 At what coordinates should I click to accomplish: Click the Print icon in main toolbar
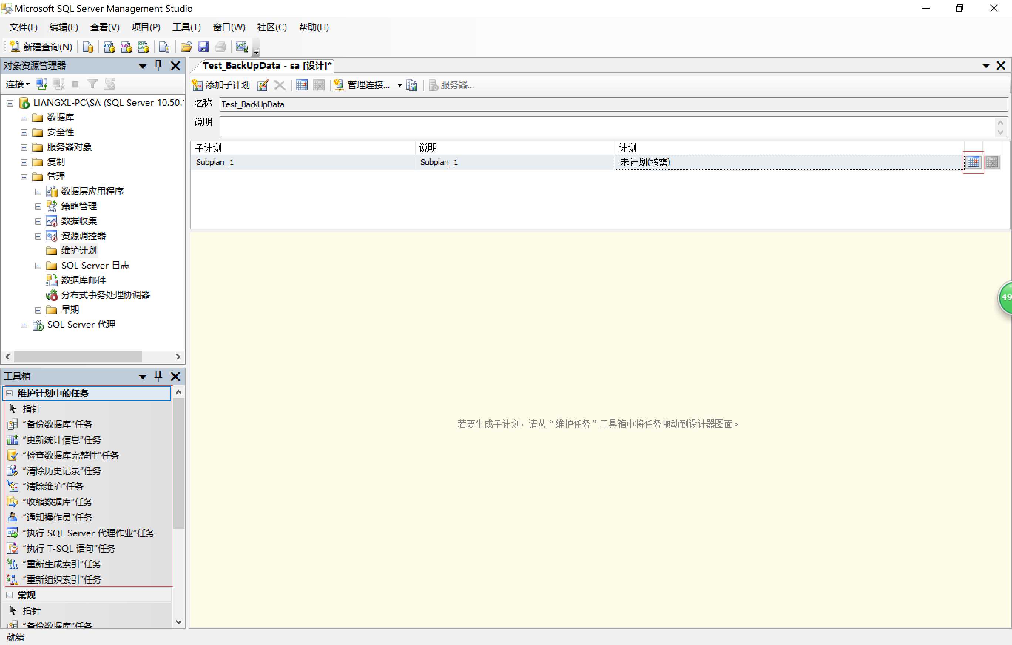coord(220,47)
